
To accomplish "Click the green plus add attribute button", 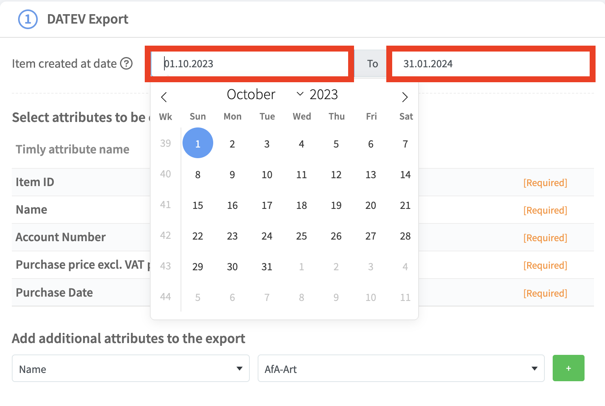I will [568, 368].
